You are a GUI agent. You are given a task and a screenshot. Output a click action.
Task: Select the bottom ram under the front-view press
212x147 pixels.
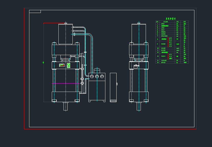[x=66, y=106]
